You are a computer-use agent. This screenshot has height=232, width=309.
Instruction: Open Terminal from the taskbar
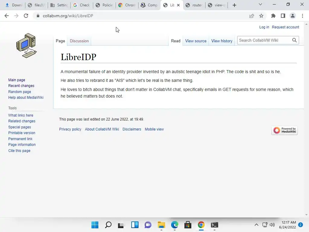[215, 225]
